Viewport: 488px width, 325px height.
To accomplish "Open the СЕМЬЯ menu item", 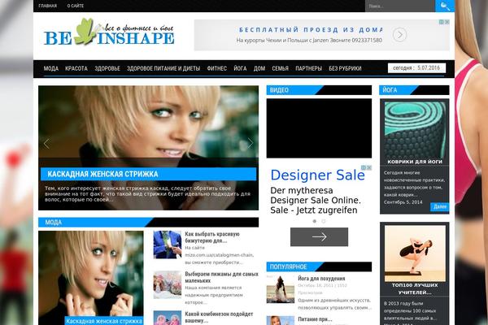I will [280, 68].
